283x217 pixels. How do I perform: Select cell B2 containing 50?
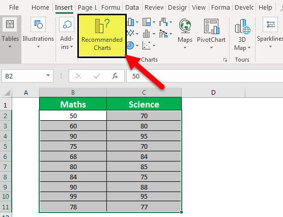pos(73,116)
